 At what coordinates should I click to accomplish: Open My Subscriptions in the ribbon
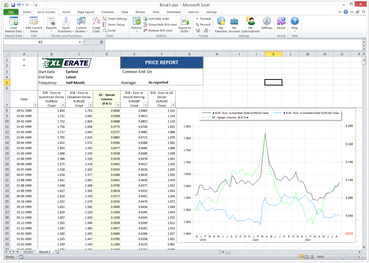(x=250, y=21)
